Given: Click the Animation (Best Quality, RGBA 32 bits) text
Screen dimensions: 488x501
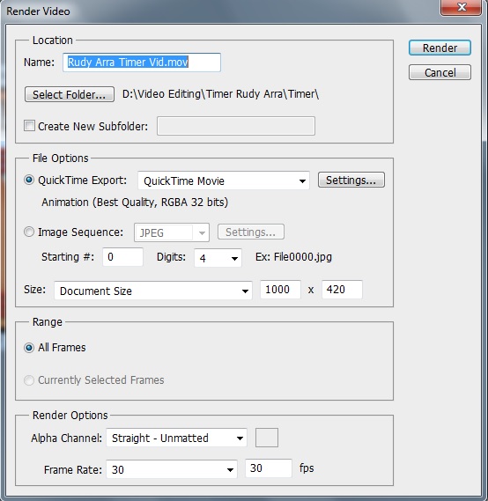Looking at the screenshot, I should click(135, 203).
